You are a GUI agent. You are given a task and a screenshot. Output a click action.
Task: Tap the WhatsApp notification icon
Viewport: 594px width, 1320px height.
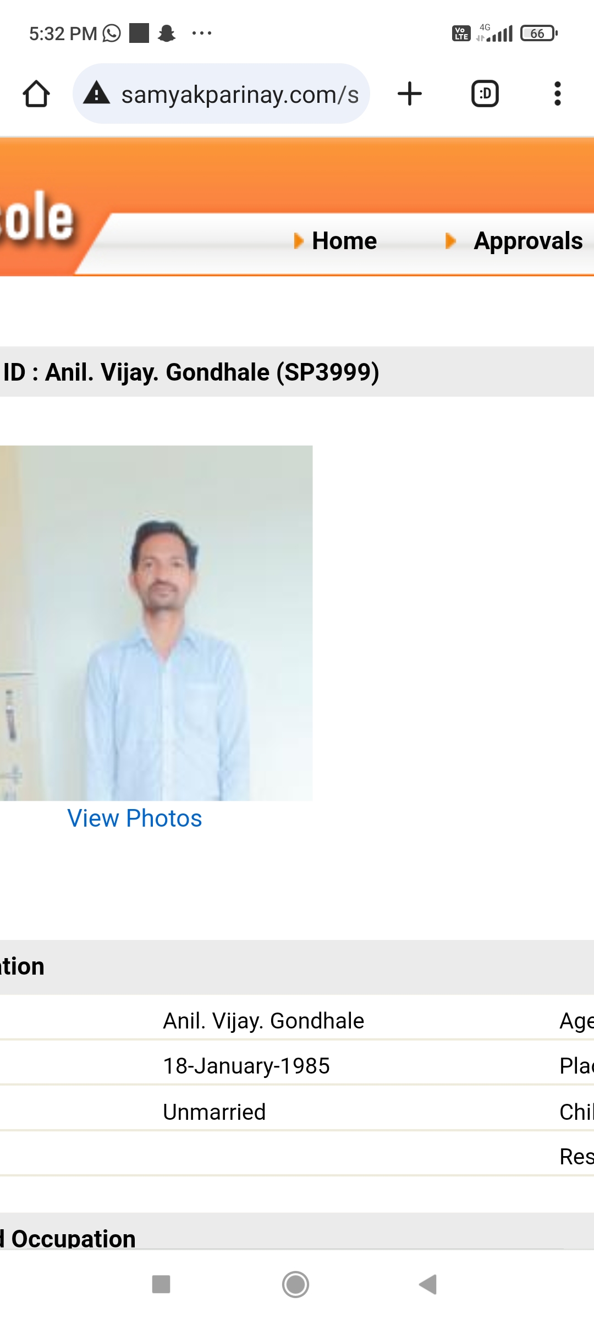click(112, 33)
